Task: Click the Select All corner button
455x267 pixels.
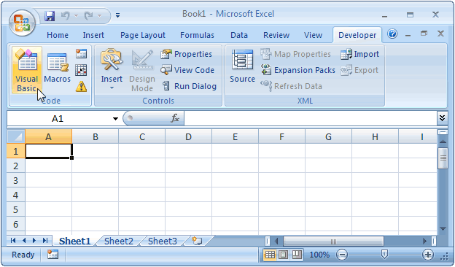Action: point(16,136)
